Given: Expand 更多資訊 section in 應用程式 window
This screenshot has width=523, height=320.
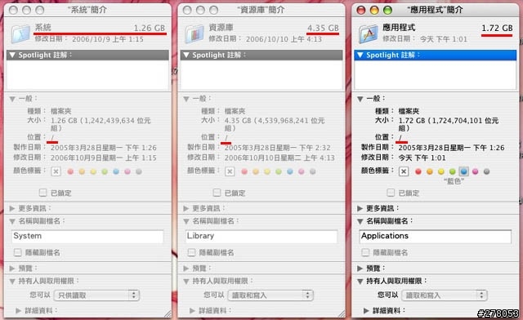Looking at the screenshot, I should tap(360, 209).
